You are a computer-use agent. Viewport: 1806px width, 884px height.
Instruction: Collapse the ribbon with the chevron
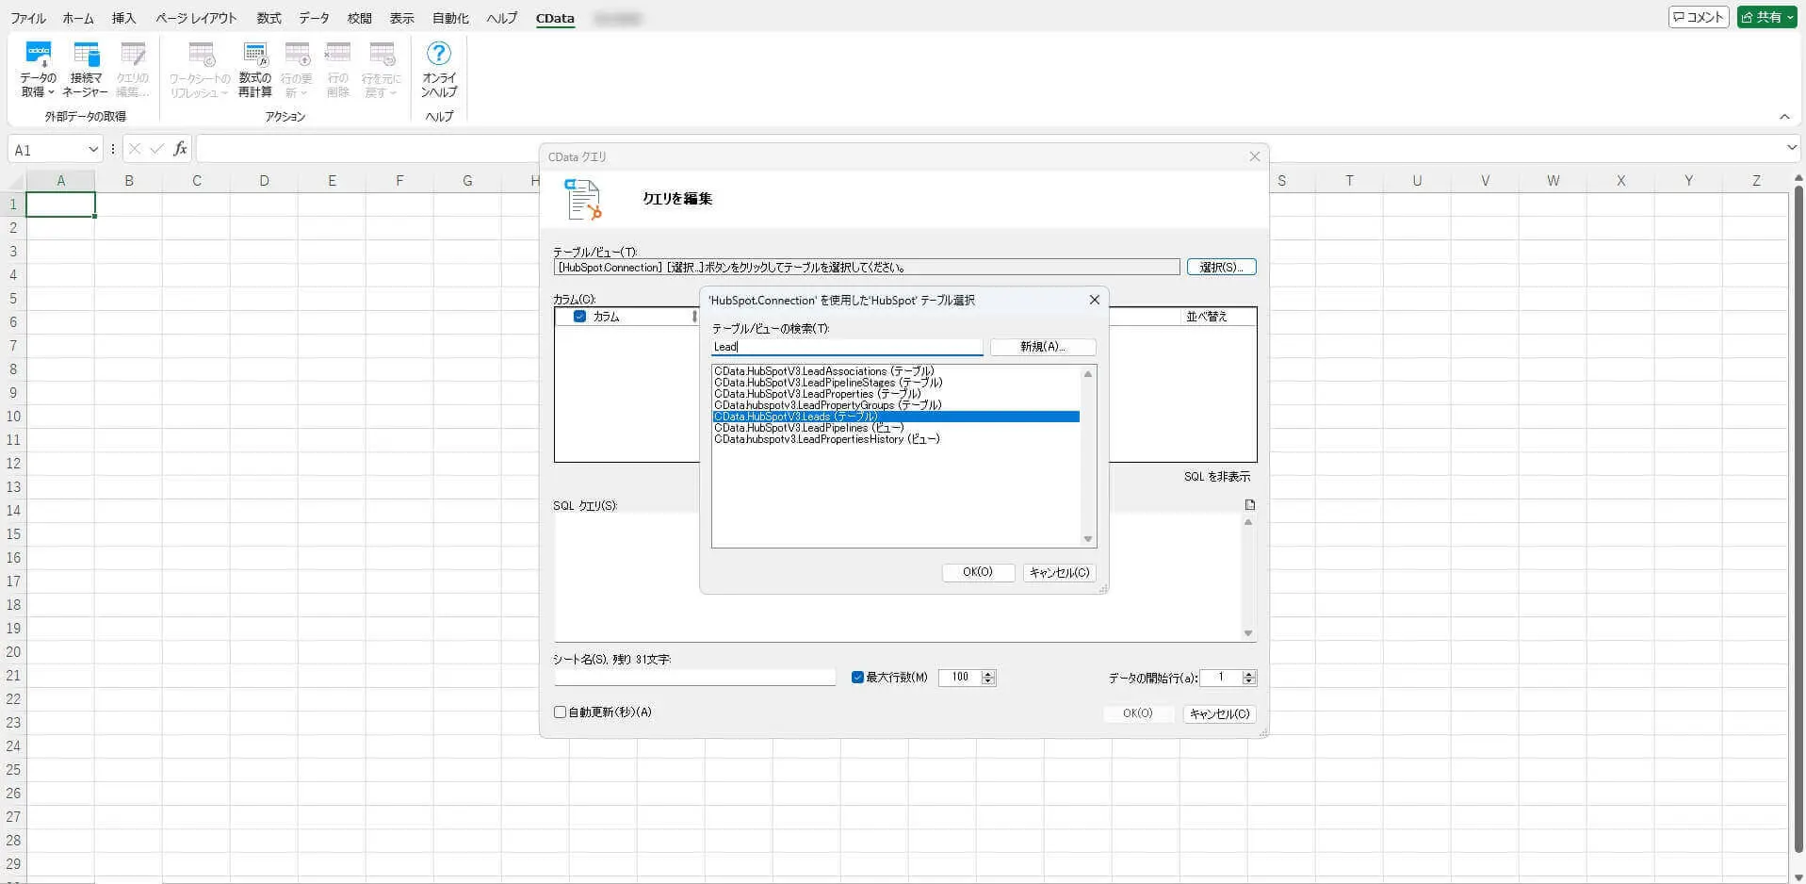point(1784,117)
